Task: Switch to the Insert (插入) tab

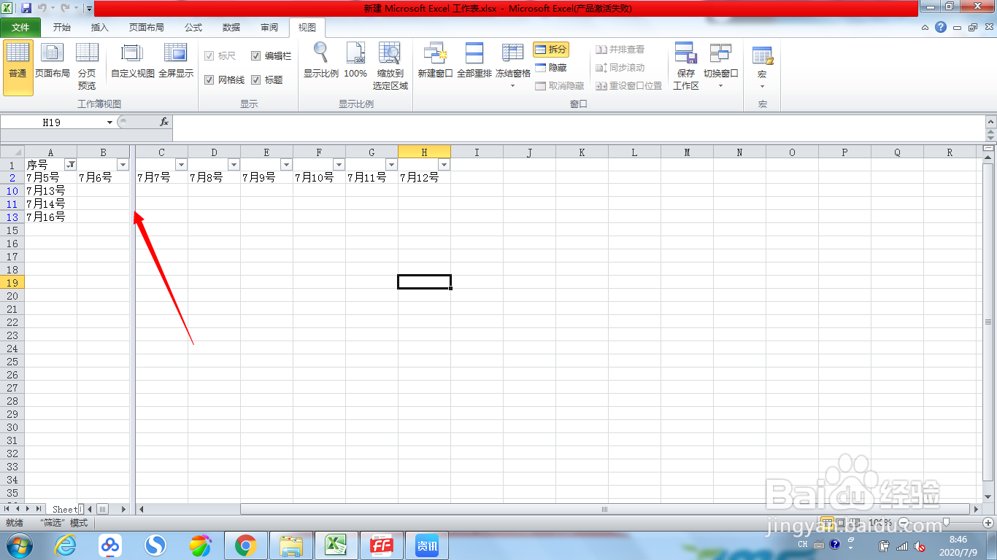Action: [100, 28]
